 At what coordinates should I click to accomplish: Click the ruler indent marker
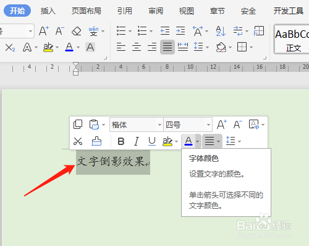[75, 69]
